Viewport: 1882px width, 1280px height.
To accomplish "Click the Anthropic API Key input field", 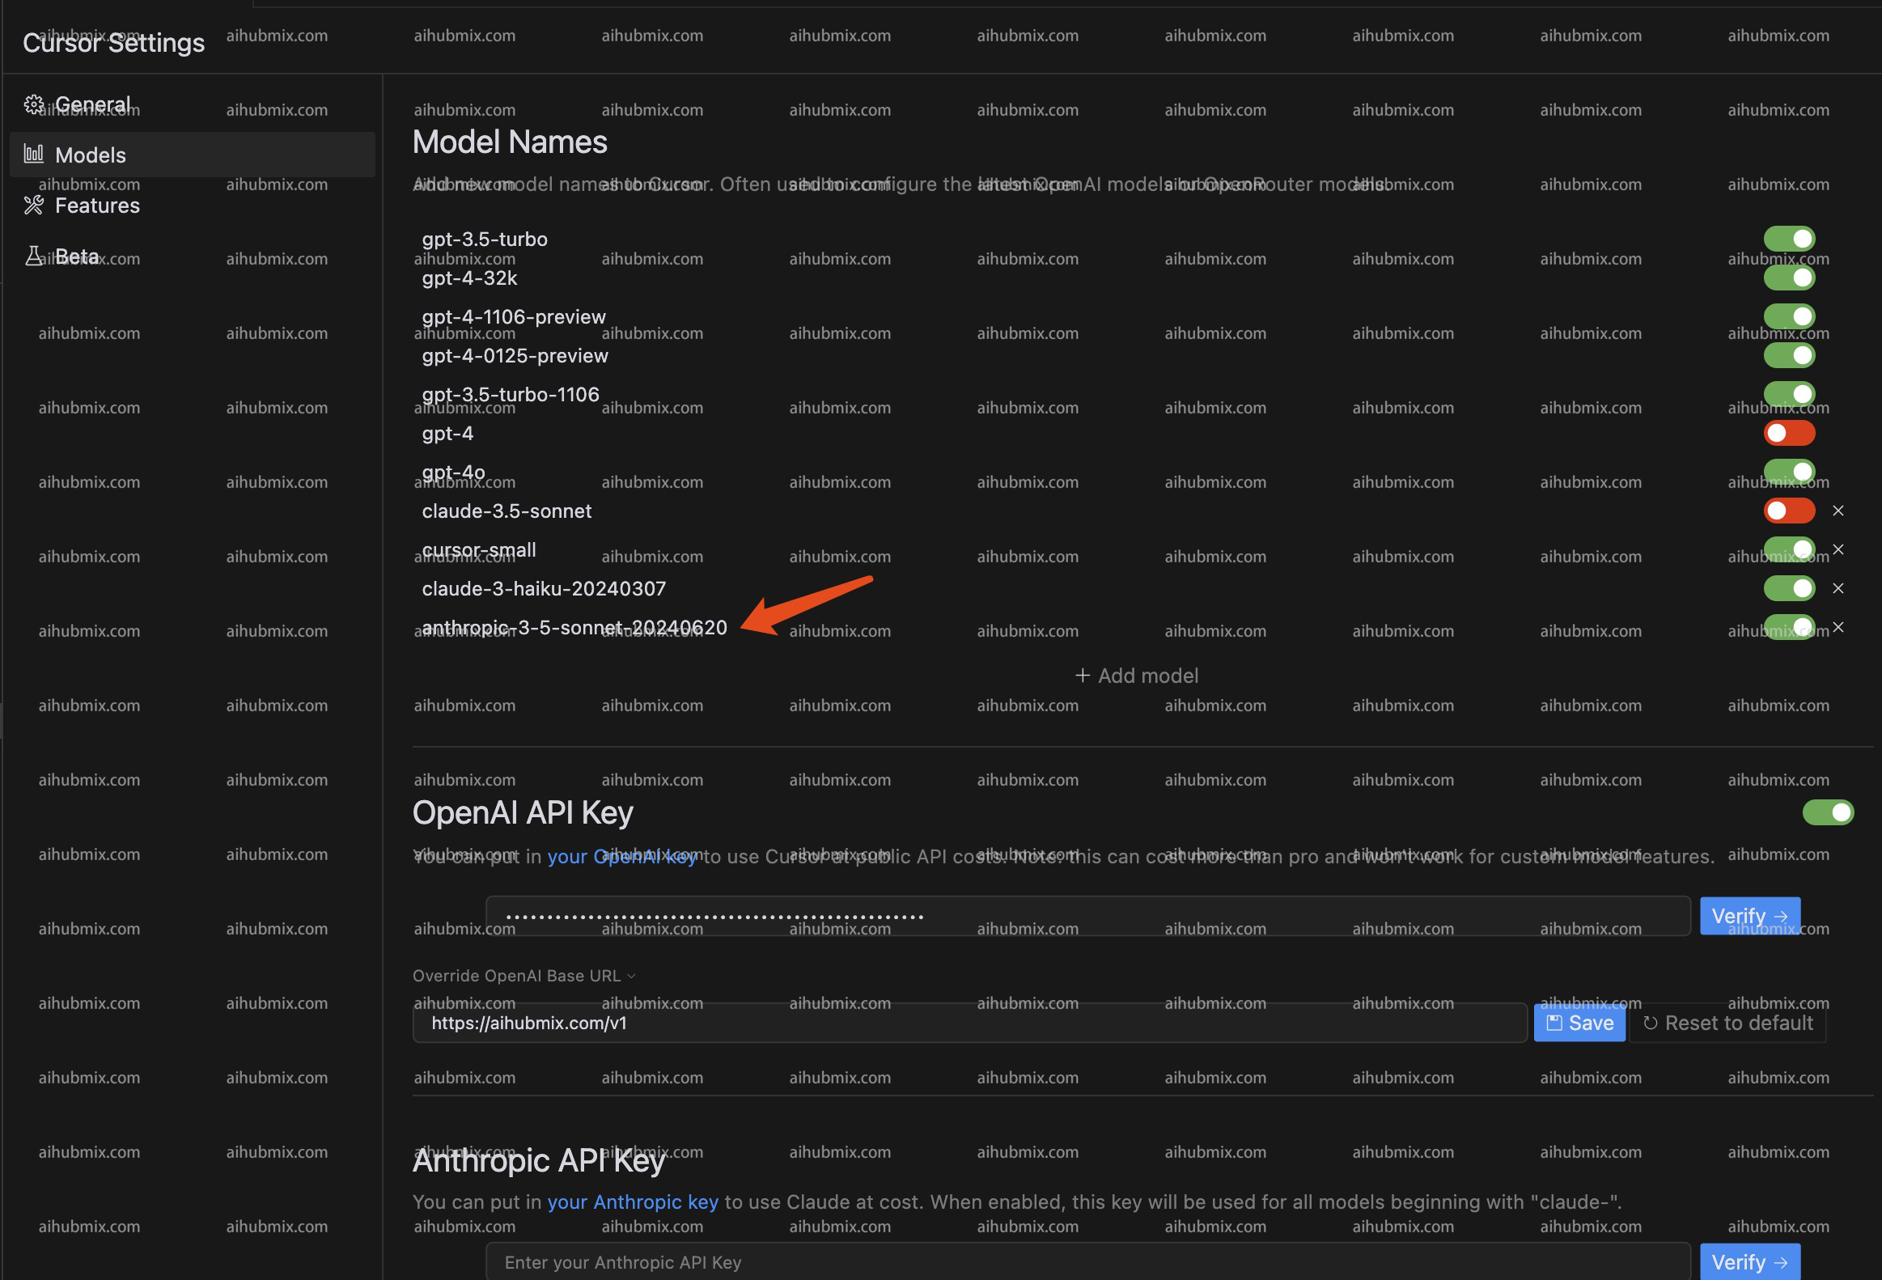I will 1087,1261.
